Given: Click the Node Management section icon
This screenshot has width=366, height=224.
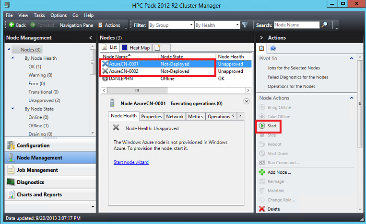Looking at the screenshot, I should 11,157.
